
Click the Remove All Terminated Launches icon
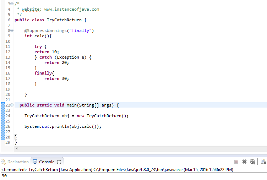point(252,162)
